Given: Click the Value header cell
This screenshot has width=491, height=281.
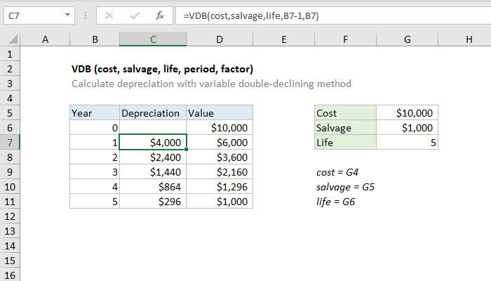Looking at the screenshot, I should [x=220, y=113].
